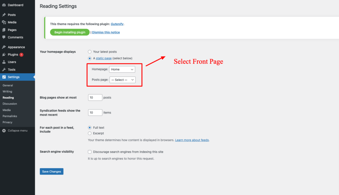Open 'Learn more about feeds' link
The width and height of the screenshot is (339, 195).
click(x=192, y=140)
